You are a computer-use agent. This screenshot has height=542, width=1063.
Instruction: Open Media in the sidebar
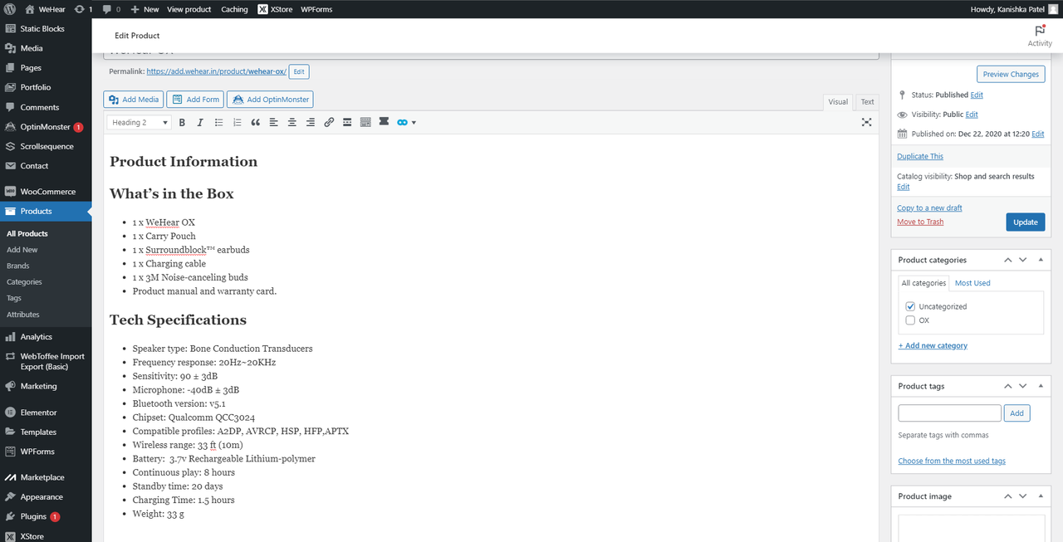pos(32,48)
